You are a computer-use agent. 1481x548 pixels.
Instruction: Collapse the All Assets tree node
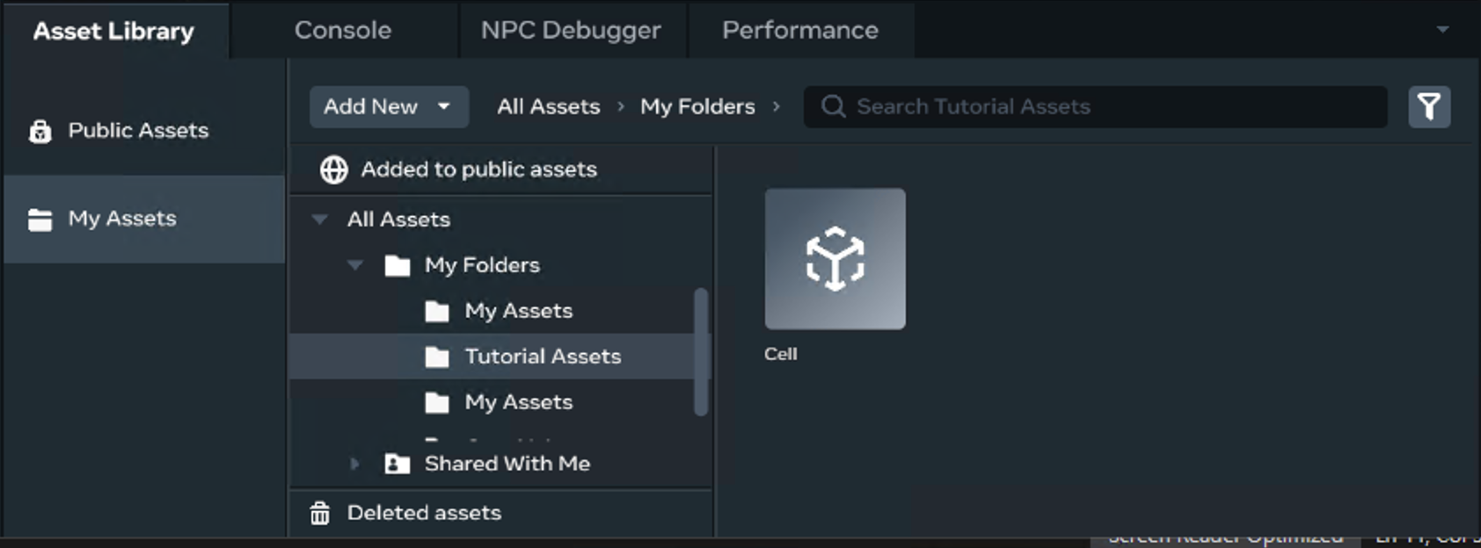pos(320,220)
